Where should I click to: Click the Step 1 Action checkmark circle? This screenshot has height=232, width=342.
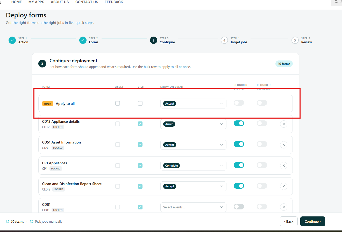click(12, 40)
